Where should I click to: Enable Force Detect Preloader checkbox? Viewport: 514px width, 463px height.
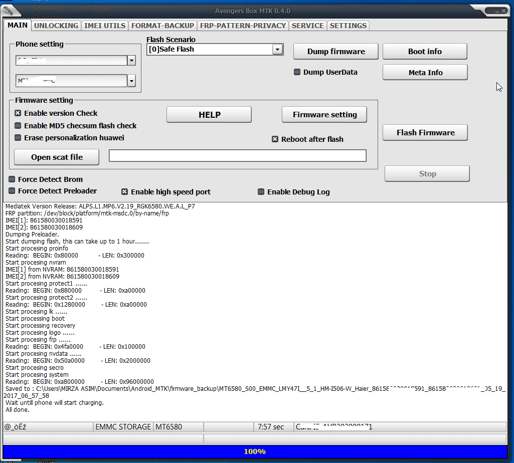coord(12,191)
